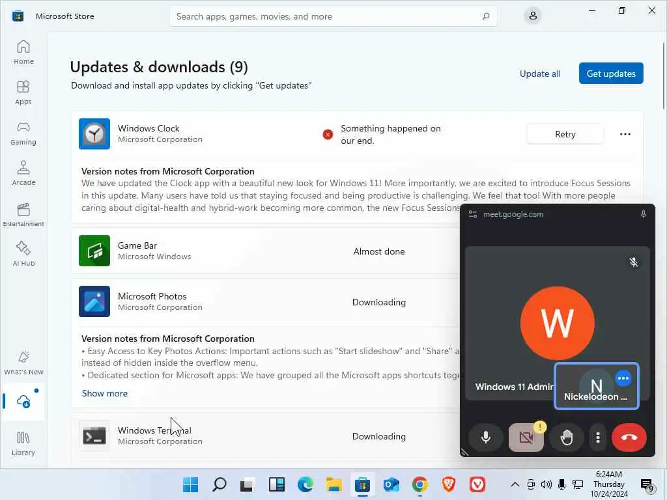This screenshot has height=500, width=667.
Task: Click the mic indicator in Meet title bar
Action: [x=643, y=214]
